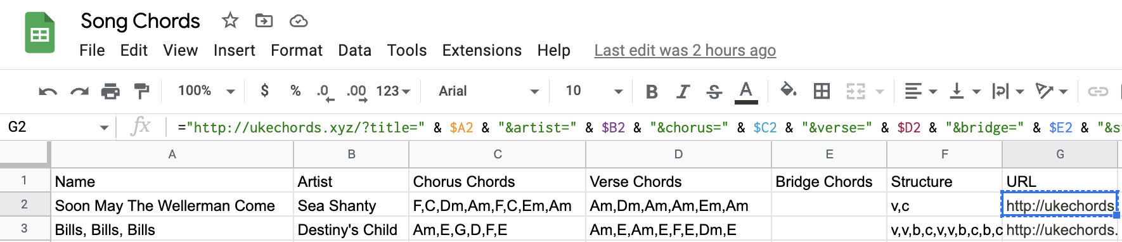Viewport: 1122px width, 242px height.
Task: Open the Extensions menu
Action: (482, 50)
